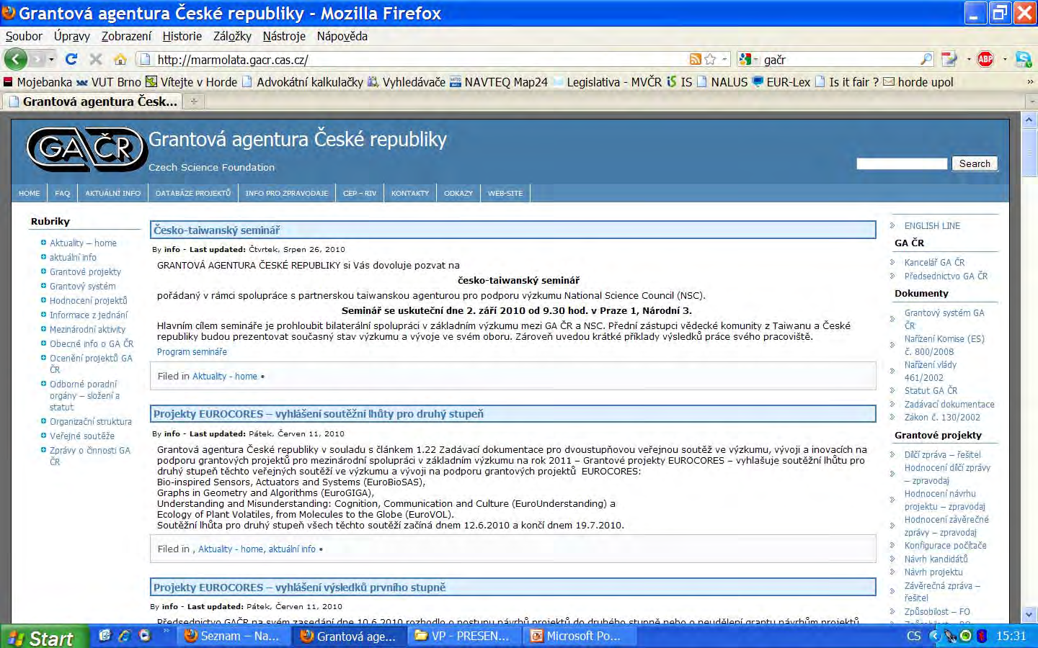The height and width of the screenshot is (648, 1038).
Task: Switch to Microsoft Po... taskbar window
Action: click(580, 636)
